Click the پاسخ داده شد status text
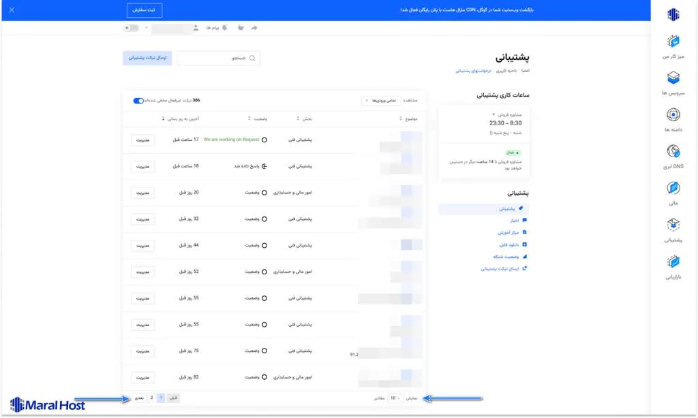 247,166
